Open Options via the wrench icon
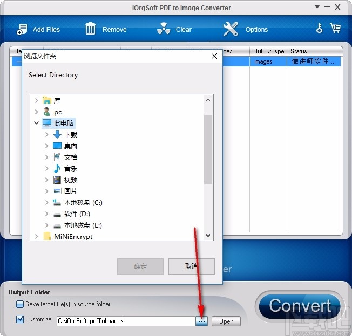The width and height of the screenshot is (352, 336). click(231, 29)
